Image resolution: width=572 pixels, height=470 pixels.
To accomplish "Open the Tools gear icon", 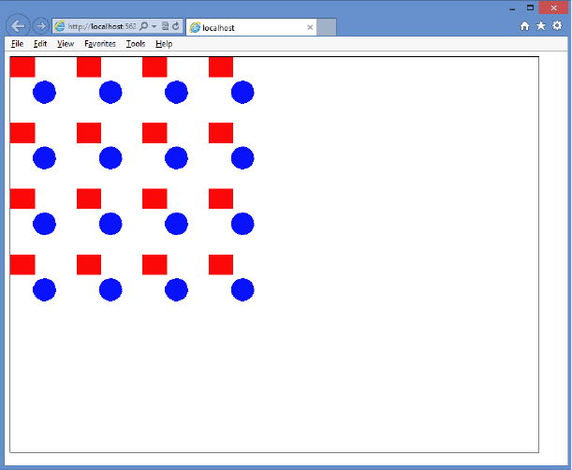I will click(x=557, y=26).
